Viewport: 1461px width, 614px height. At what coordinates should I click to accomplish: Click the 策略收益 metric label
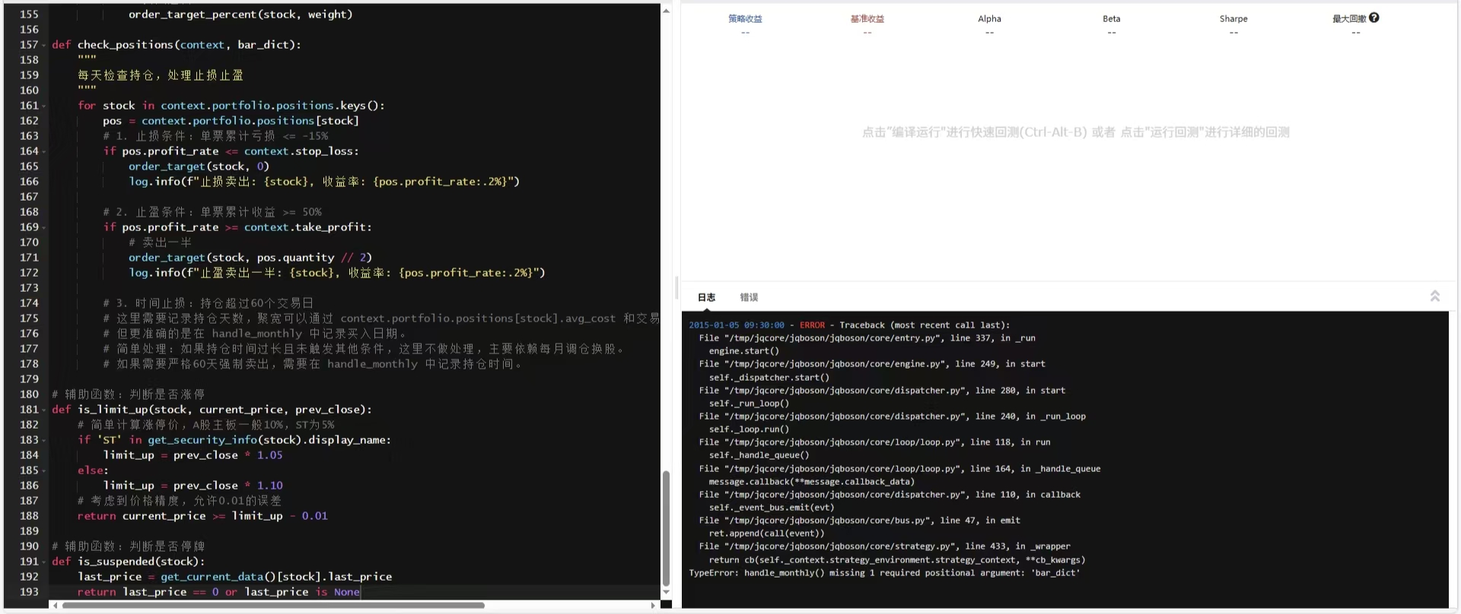[745, 19]
